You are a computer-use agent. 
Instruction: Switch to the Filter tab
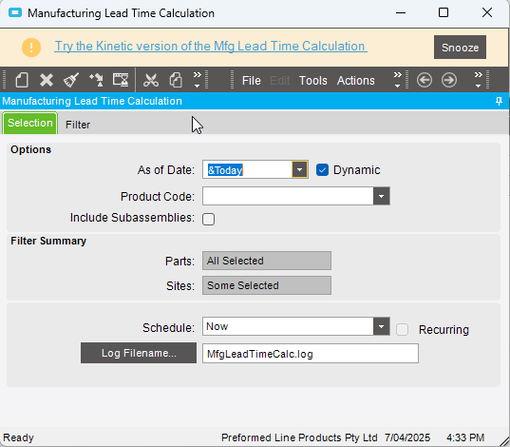[x=78, y=125]
